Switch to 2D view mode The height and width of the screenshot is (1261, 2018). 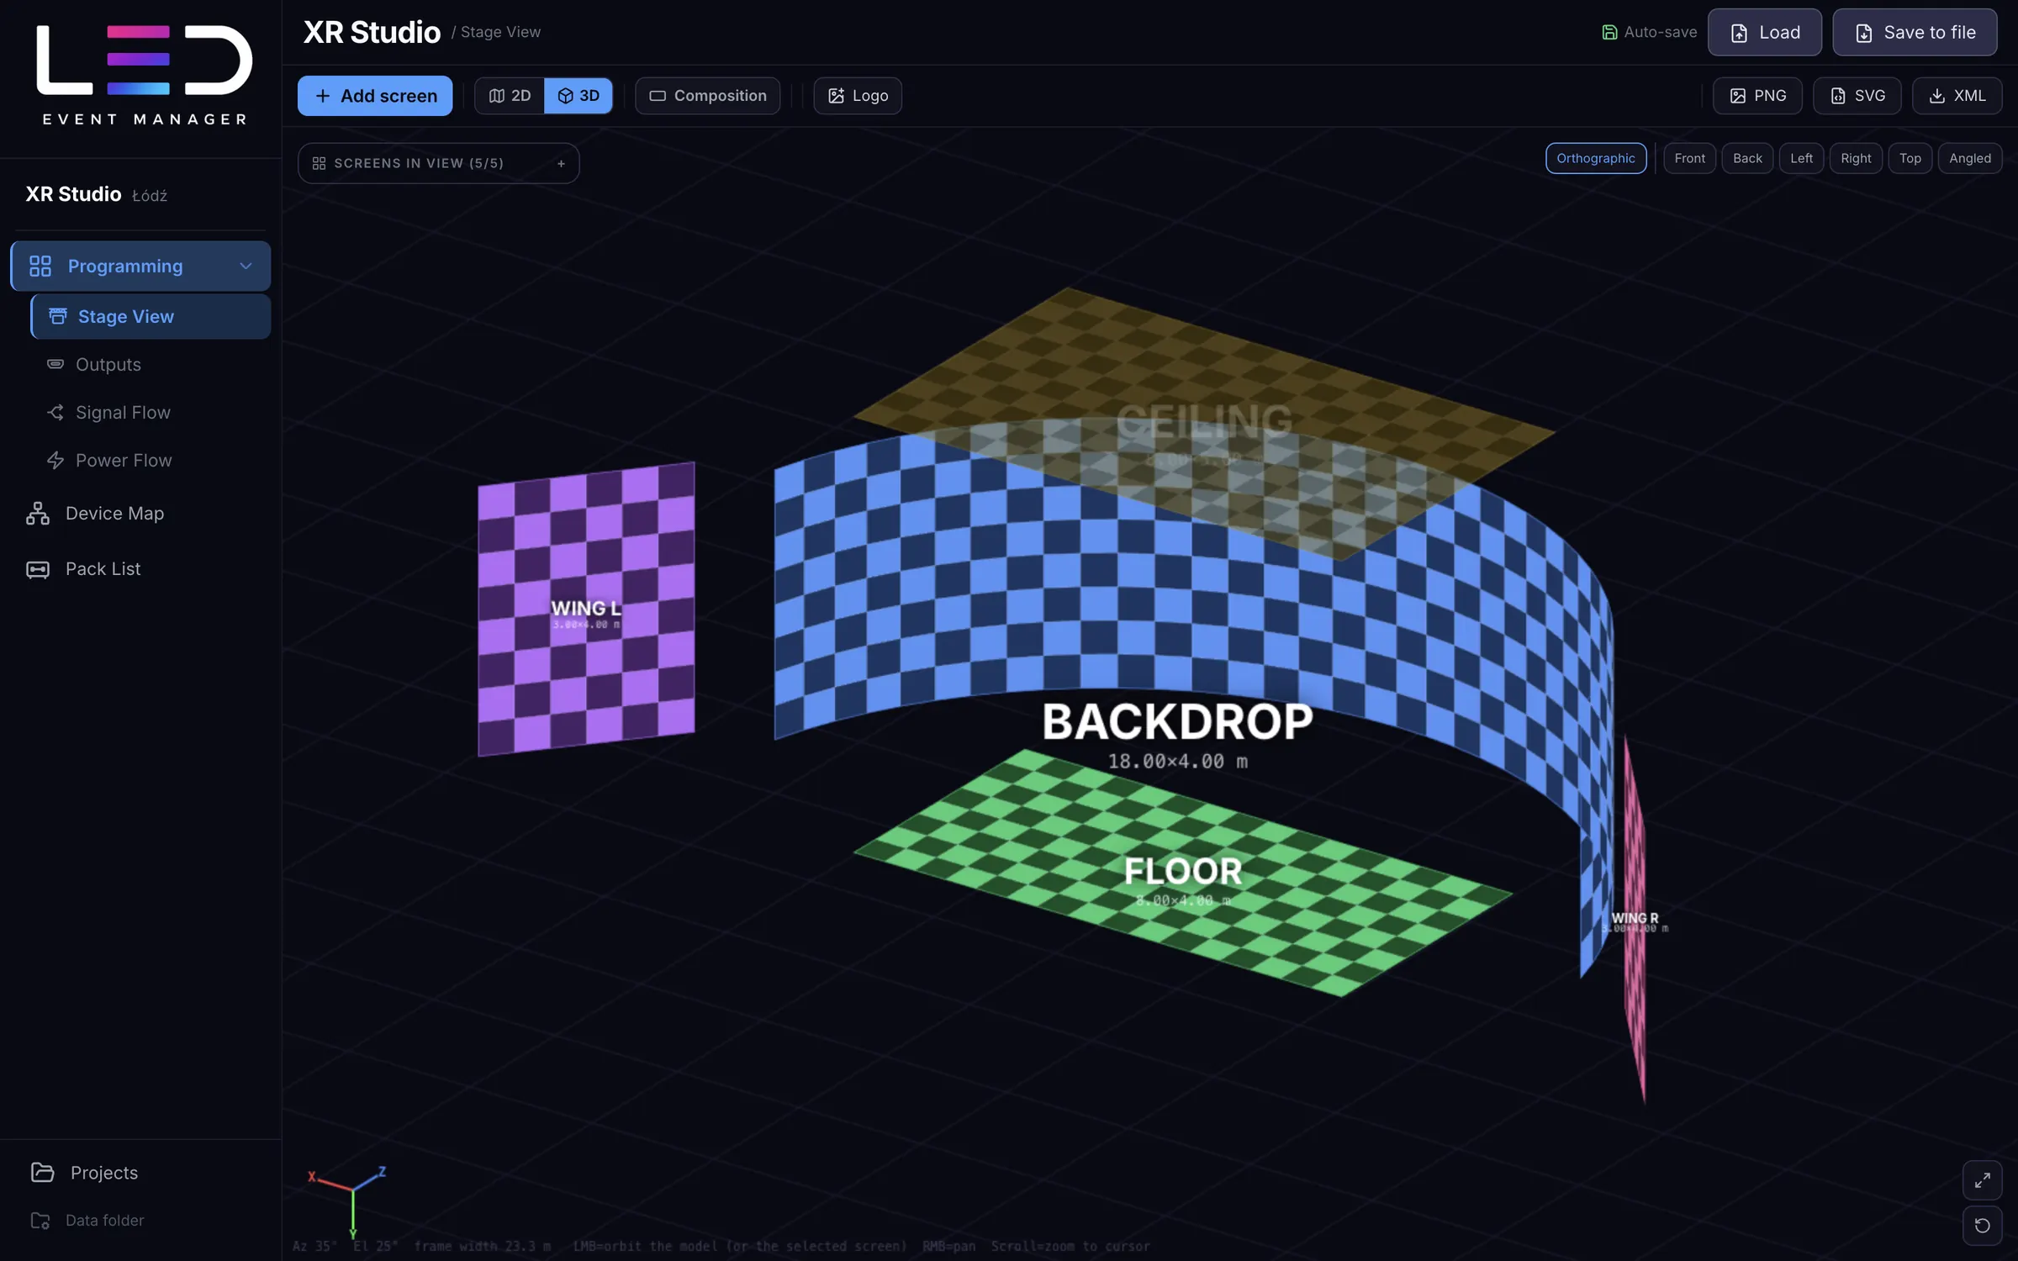click(x=510, y=96)
